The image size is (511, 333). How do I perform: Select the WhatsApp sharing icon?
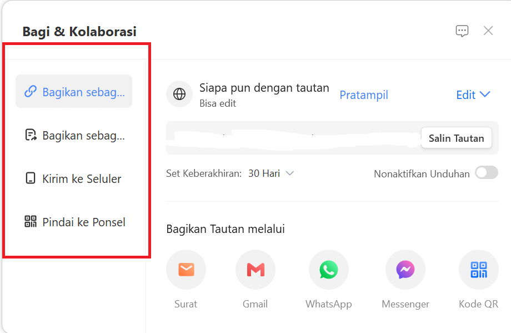[328, 269]
